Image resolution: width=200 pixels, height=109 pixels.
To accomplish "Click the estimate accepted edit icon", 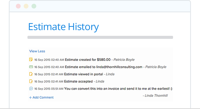I will [x=31, y=81].
